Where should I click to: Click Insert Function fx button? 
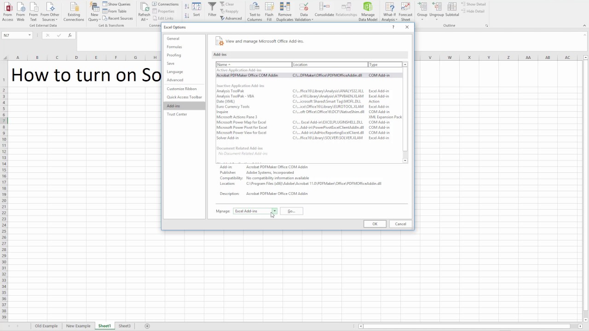click(x=69, y=35)
